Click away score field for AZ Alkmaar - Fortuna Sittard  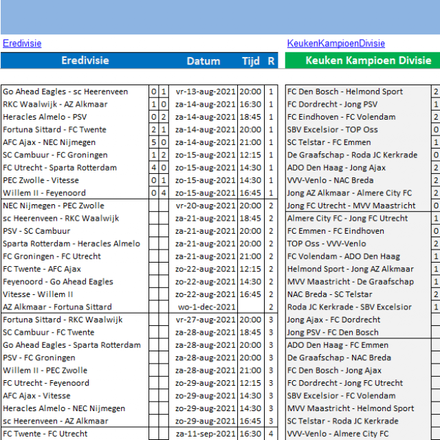[164, 307]
